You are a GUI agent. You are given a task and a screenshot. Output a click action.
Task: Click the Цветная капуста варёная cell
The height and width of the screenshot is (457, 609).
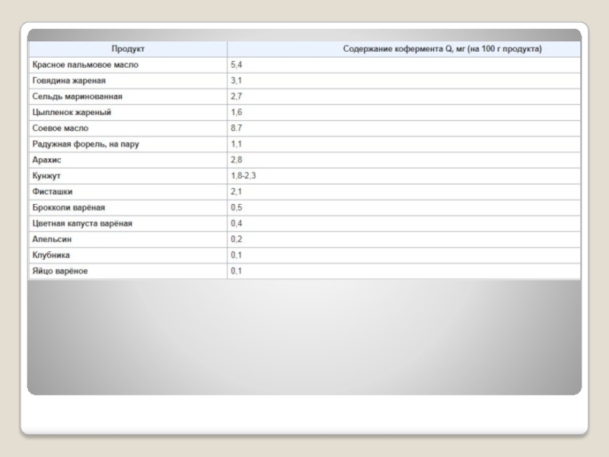pyautogui.click(x=82, y=223)
